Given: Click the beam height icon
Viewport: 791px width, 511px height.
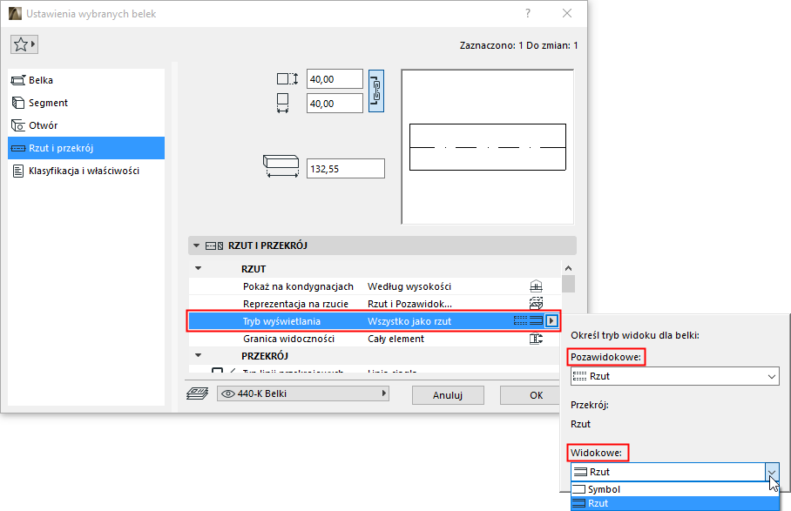Looking at the screenshot, I should (287, 79).
